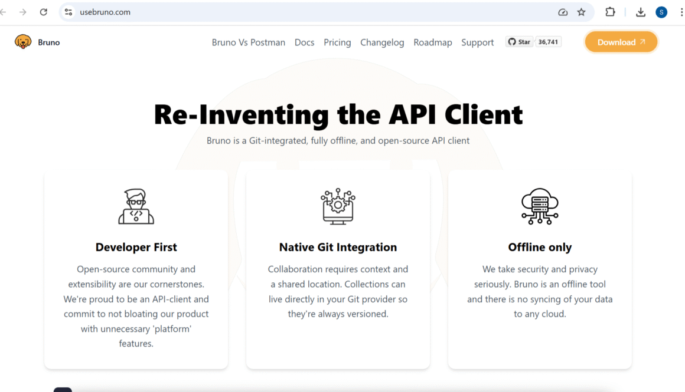Image resolution: width=685 pixels, height=392 pixels.
Task: Click the 'Native Git Integration' heading
Action: tap(338, 247)
